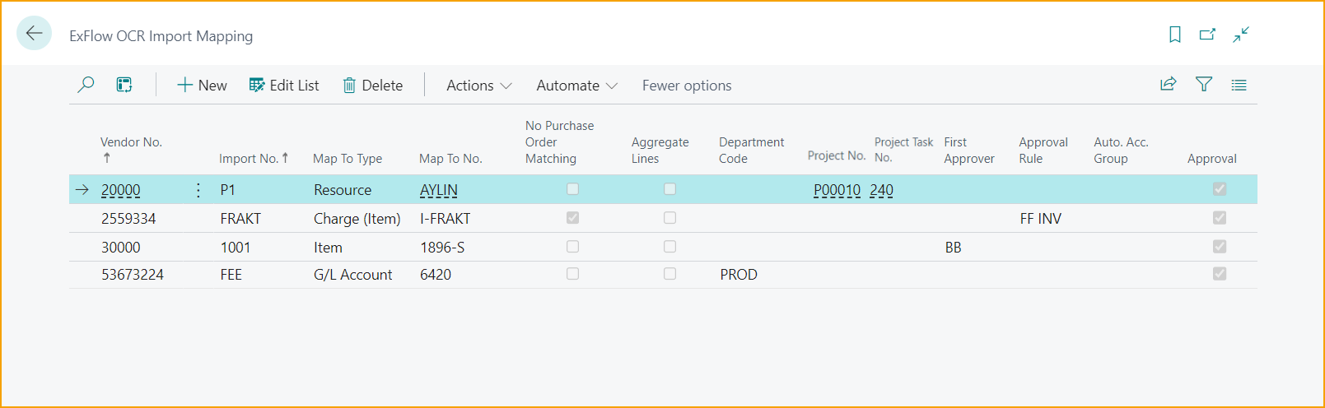This screenshot has width=1325, height=408.
Task: Sort by the Map To Type column header
Action: 348,159
